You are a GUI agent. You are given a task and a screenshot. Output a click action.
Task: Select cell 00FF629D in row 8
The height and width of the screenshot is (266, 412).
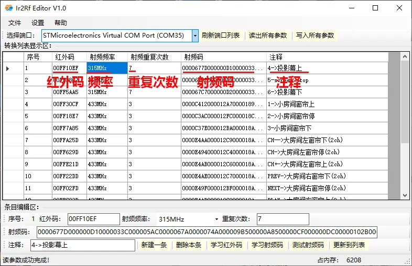click(x=69, y=152)
